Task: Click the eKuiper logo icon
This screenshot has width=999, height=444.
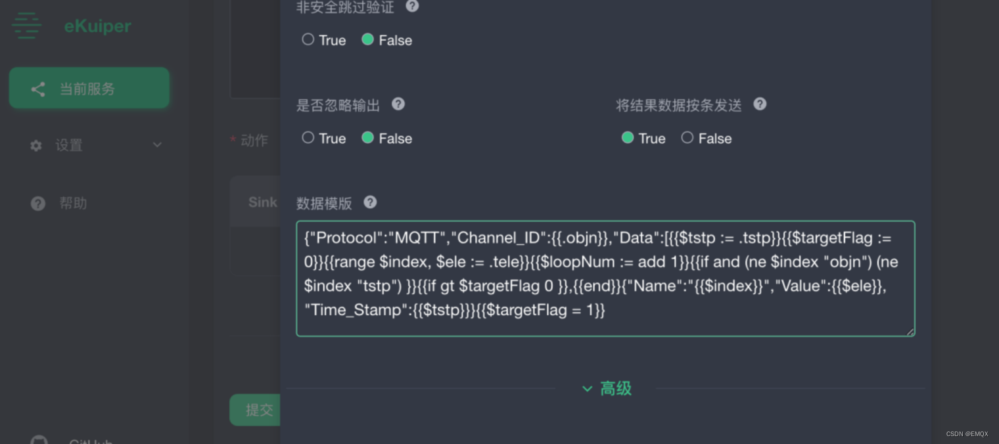Action: coord(26,26)
